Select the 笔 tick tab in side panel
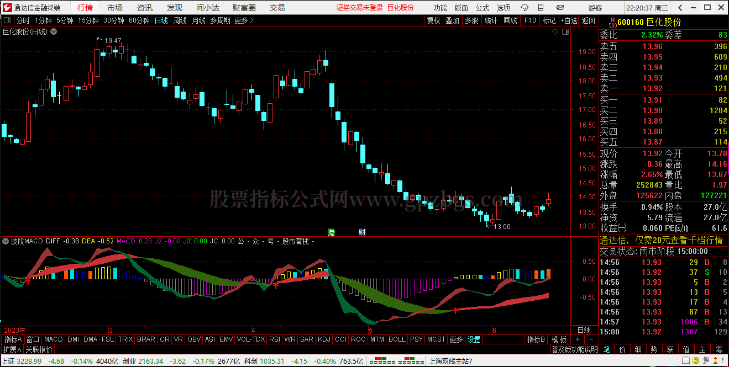Viewport: 729px width, 367px height. pos(606,349)
